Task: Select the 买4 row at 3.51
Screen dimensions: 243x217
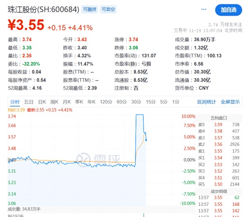Action: 219,178
